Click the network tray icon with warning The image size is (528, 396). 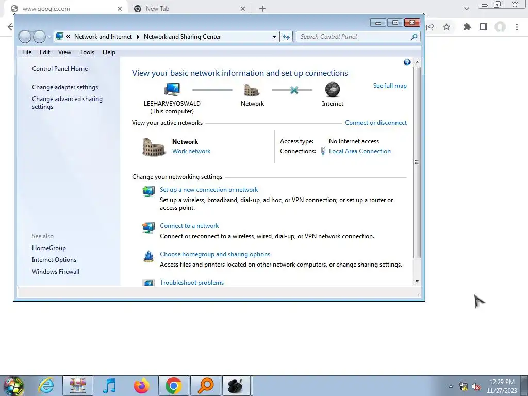(464, 387)
